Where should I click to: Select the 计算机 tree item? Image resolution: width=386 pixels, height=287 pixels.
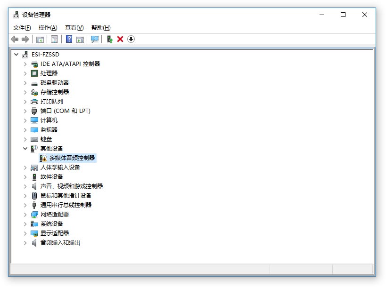49,120
